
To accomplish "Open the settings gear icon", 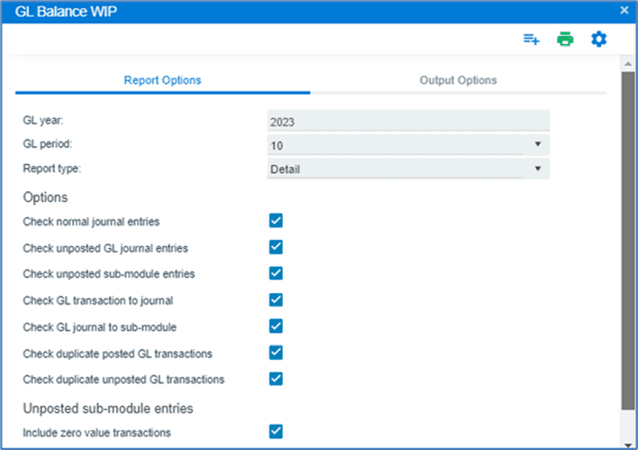I will pyautogui.click(x=598, y=40).
